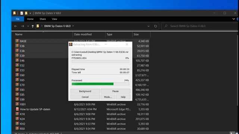Screen dimensions: 239x134
Task: Select the F001 archive icon
Action: [18, 104]
